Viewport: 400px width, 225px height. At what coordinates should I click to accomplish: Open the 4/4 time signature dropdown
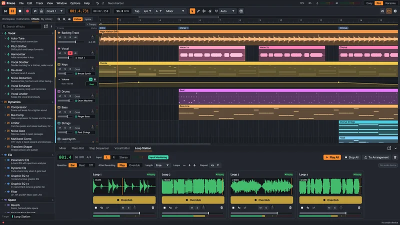coord(147,11)
